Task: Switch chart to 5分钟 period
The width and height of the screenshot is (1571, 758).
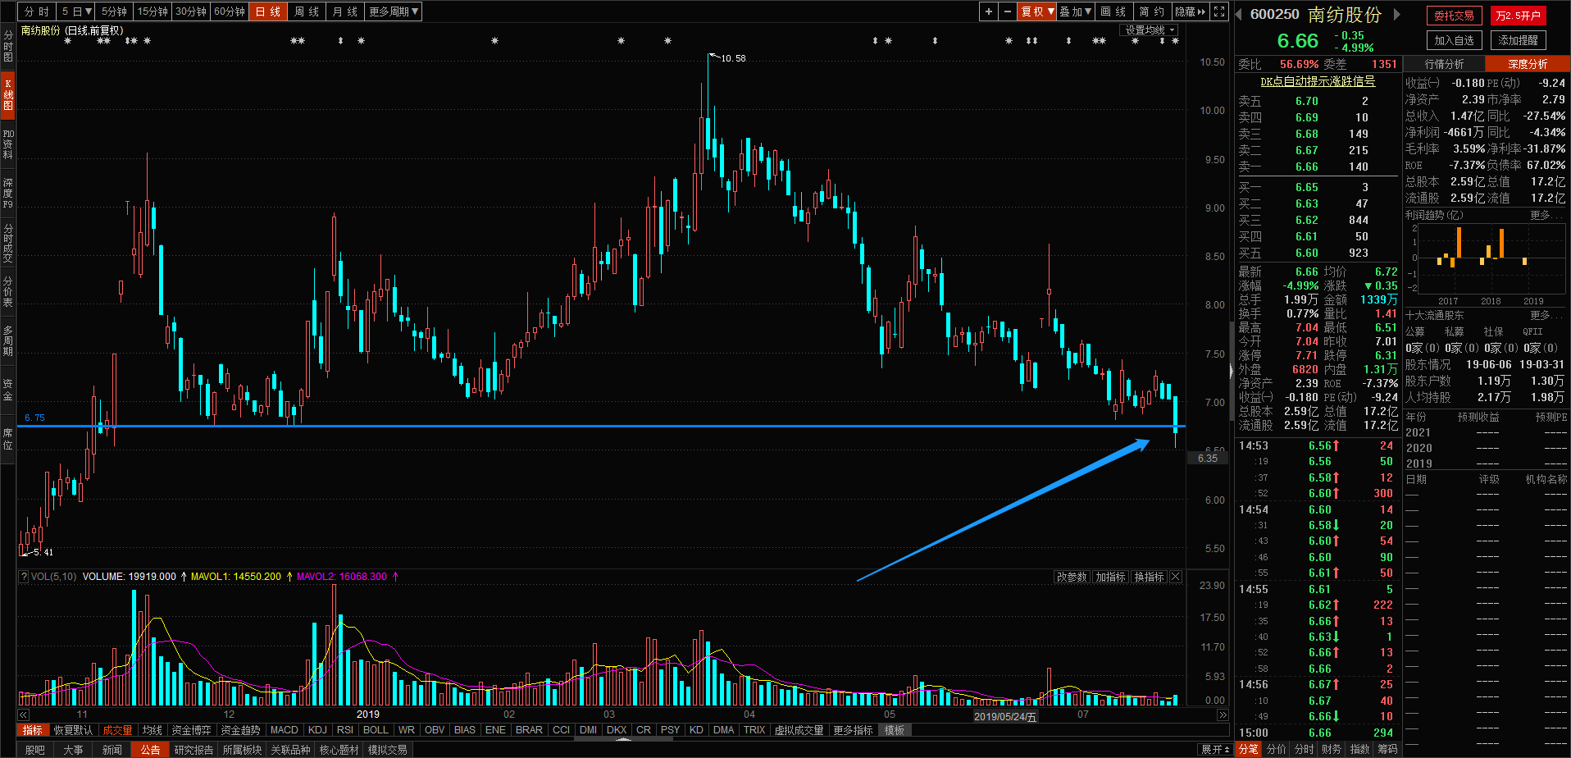Action: [115, 11]
